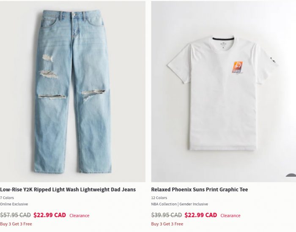This screenshot has width=296, height=232.
Task: Click the Gender Inclusive label
Action: coord(194,204)
